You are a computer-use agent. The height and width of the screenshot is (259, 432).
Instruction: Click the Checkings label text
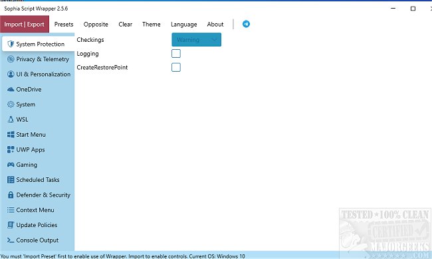(90, 40)
